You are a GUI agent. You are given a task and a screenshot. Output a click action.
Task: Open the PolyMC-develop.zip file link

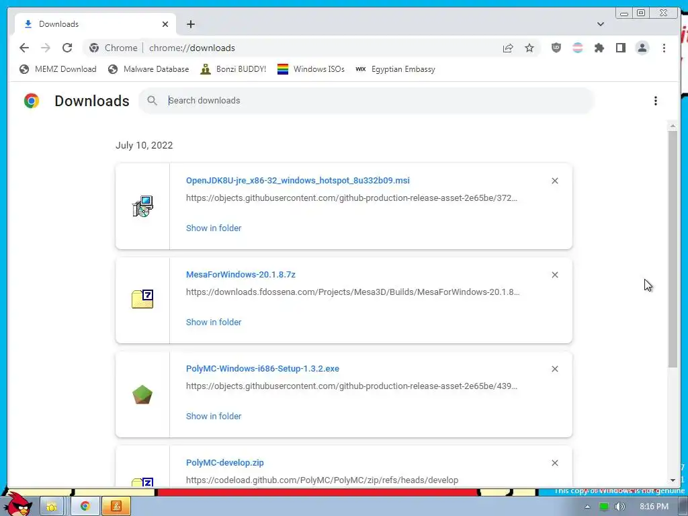224,462
